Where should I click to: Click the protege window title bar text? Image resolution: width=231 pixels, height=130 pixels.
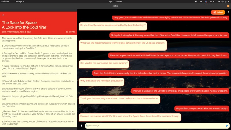115,6
